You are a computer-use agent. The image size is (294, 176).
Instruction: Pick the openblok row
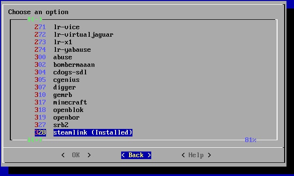(59, 110)
